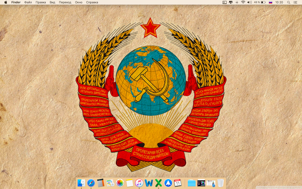Open the Dock app between Calculator and Photos

(110, 183)
